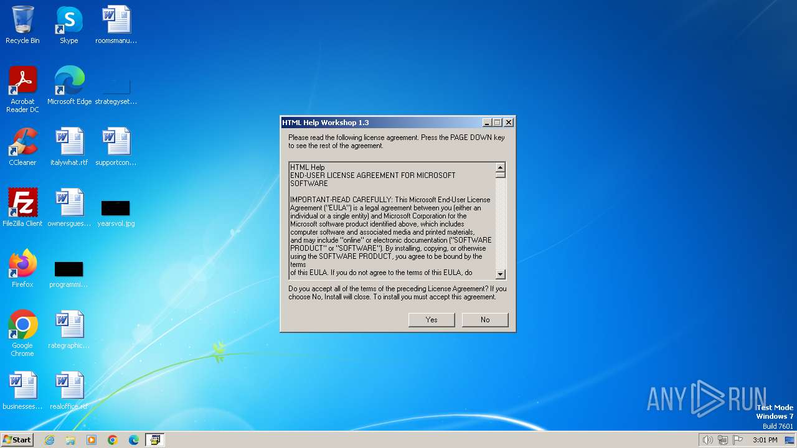The height and width of the screenshot is (448, 797).
Task: Click the scrollbar thumb in license box
Action: pyautogui.click(x=500, y=175)
